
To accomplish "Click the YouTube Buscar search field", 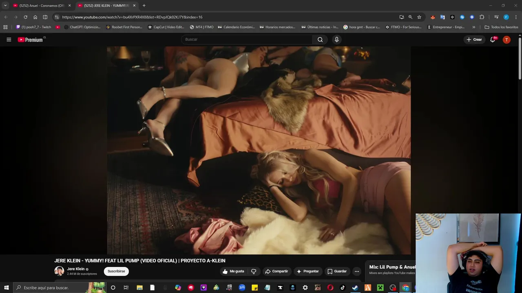I will coord(247,39).
